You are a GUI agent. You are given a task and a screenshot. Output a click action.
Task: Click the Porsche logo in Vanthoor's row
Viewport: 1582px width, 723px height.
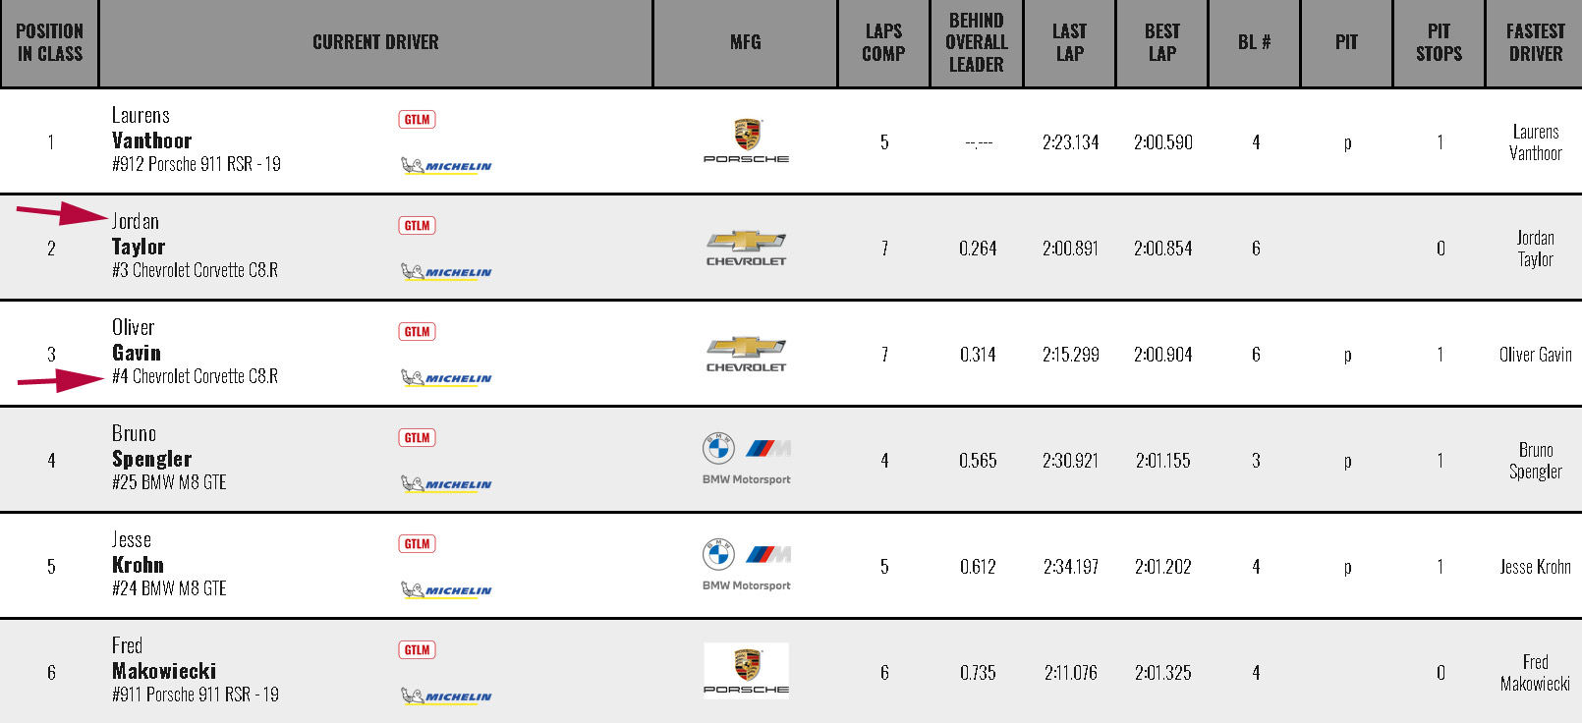[746, 141]
